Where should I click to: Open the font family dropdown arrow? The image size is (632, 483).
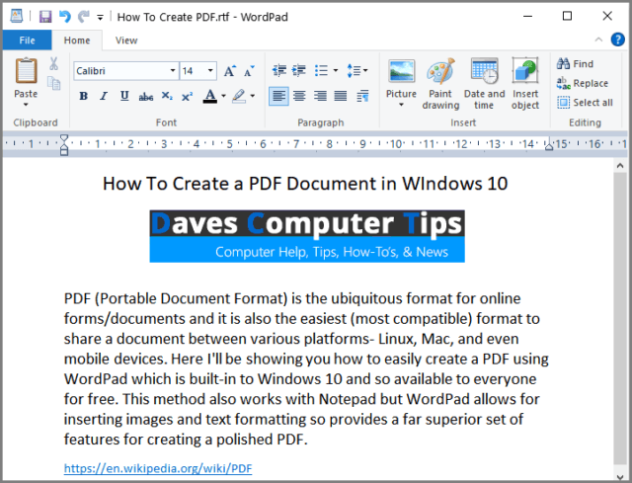click(x=173, y=71)
